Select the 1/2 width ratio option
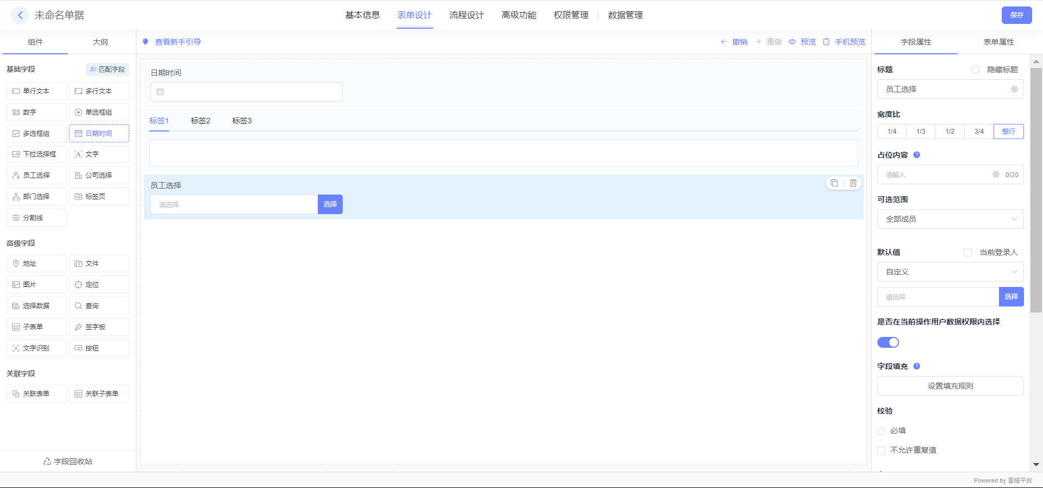The width and height of the screenshot is (1043, 488). coord(950,132)
